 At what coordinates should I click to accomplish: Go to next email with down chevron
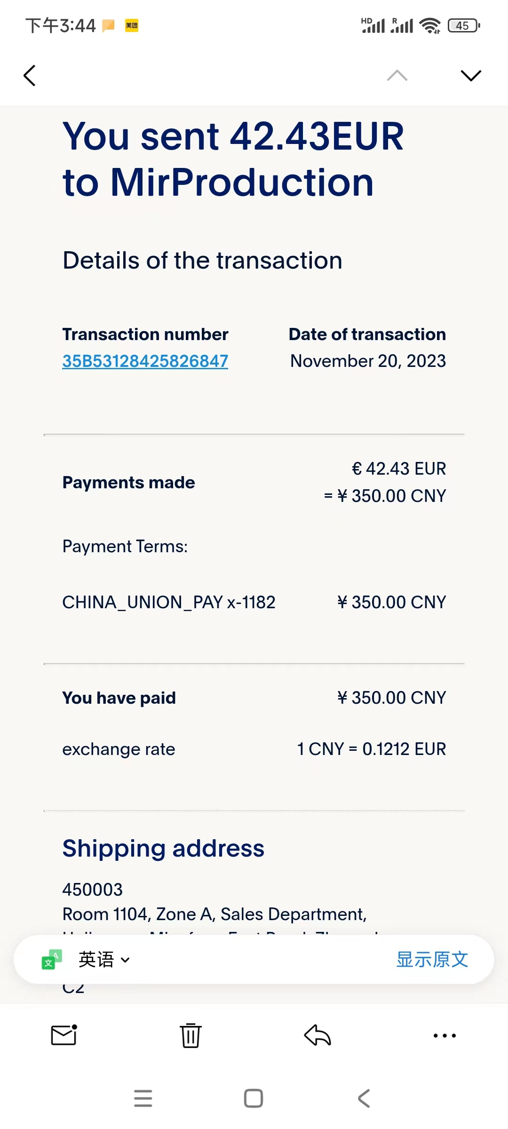pyautogui.click(x=470, y=76)
